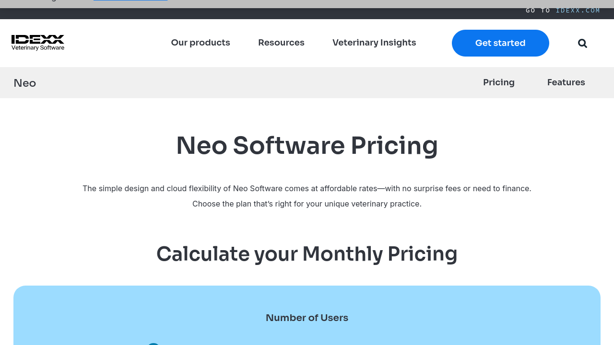
Task: Click the Neo product name link
Action: [x=25, y=83]
